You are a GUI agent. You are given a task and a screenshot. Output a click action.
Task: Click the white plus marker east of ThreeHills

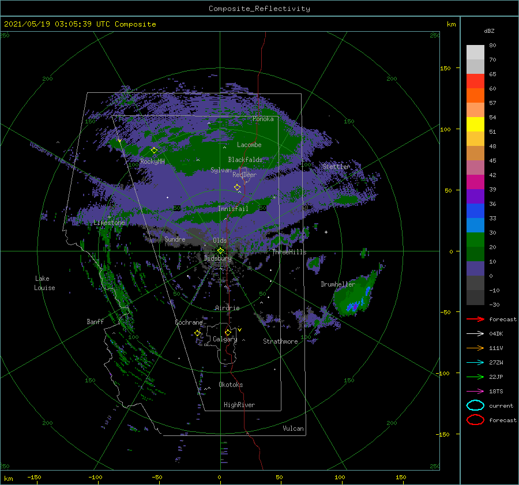coord(326,232)
